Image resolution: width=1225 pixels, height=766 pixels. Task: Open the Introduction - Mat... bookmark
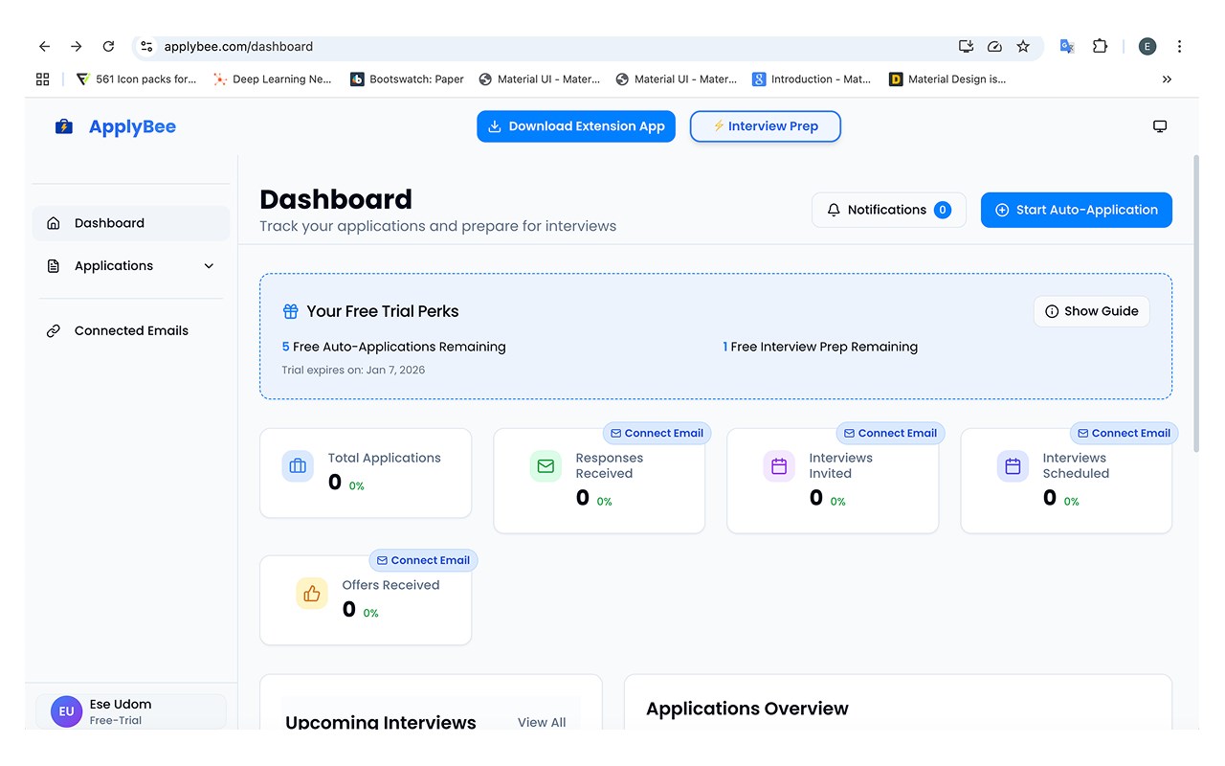[x=812, y=79]
